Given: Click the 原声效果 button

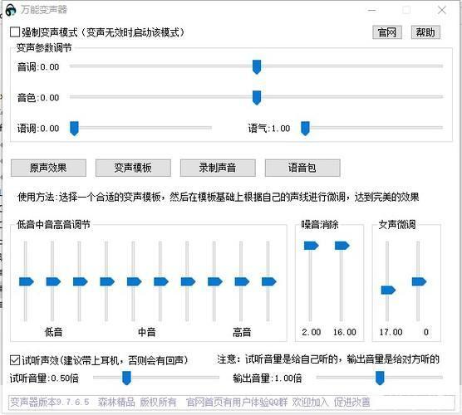Looking at the screenshot, I should (x=48, y=168).
